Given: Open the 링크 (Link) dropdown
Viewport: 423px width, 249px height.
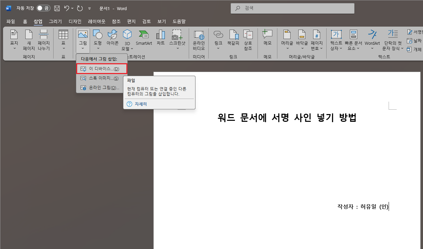Looking at the screenshot, I should tap(218, 40).
